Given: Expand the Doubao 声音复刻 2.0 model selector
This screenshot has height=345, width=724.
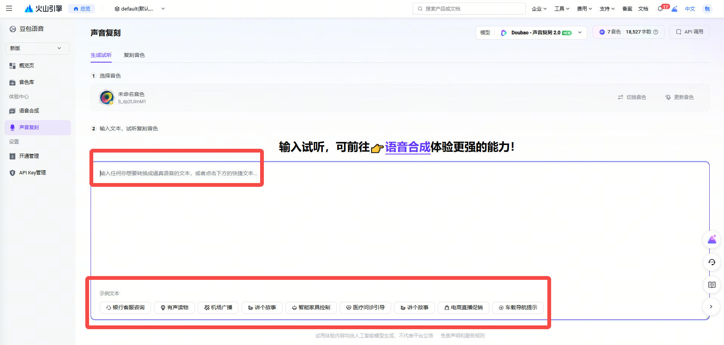Looking at the screenshot, I should click(x=531, y=32).
